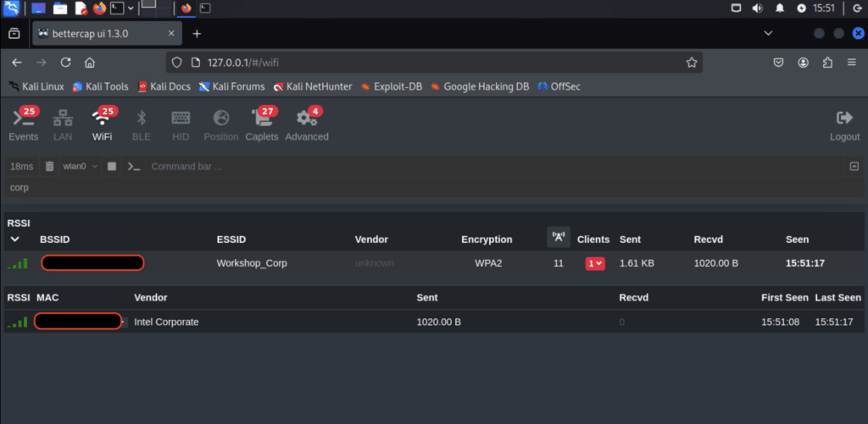
Task: Open the Events tab in bettercap
Action: [x=23, y=124]
